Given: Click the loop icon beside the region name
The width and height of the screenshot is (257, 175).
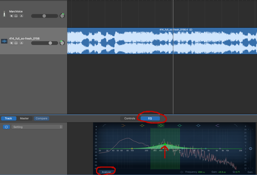Looking at the screenshot, I should pos(191,30).
